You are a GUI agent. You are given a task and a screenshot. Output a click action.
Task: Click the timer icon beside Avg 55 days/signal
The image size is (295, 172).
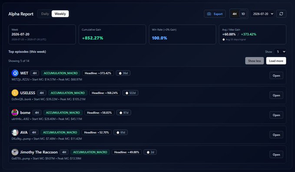point(223,39)
